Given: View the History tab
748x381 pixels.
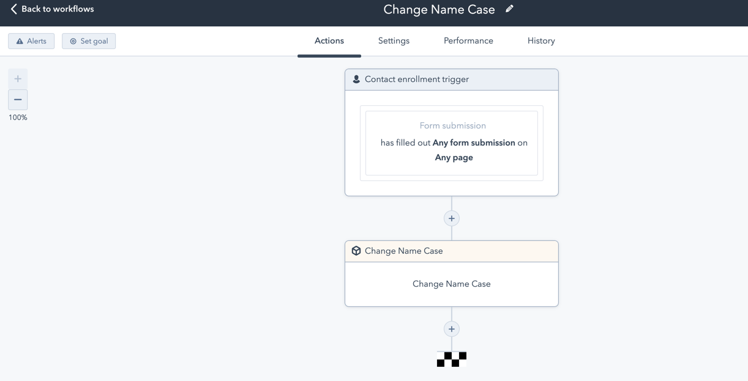Looking at the screenshot, I should 541,41.
